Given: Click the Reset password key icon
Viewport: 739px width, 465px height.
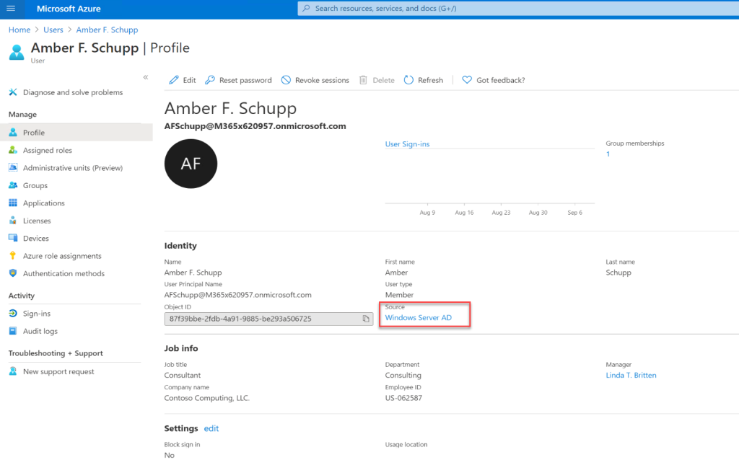Looking at the screenshot, I should pos(210,80).
